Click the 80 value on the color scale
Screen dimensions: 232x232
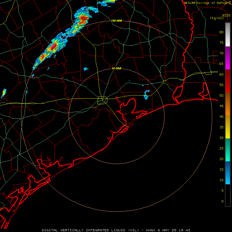pos(221,32)
